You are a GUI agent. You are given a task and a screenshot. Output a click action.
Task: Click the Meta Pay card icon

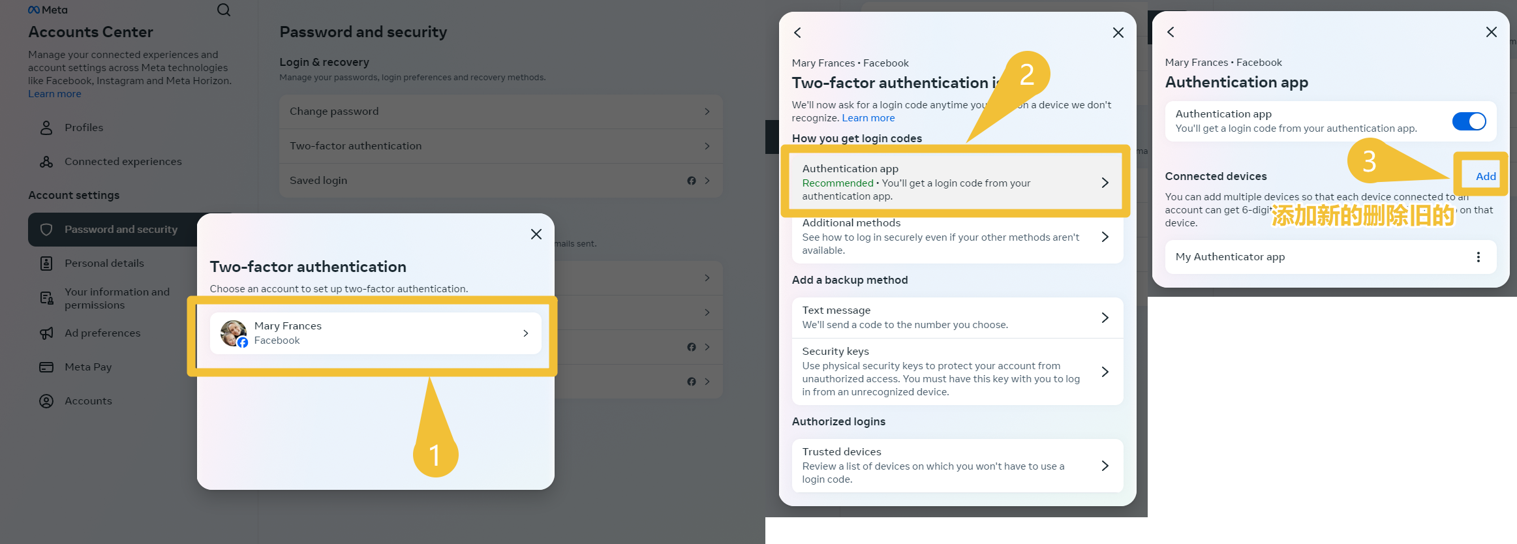(x=46, y=367)
